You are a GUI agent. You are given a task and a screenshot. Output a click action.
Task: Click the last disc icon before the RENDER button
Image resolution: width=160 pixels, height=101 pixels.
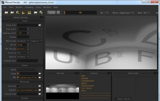click(x=41, y=13)
